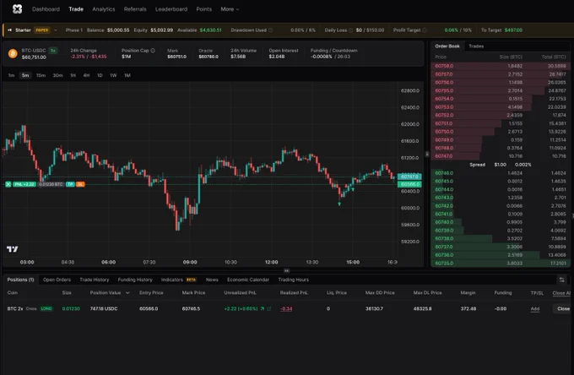Open the Trade History tab
This screenshot has height=375, width=574.
click(x=95, y=280)
